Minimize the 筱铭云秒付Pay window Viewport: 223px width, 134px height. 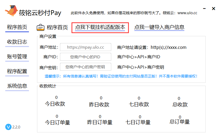204,8
